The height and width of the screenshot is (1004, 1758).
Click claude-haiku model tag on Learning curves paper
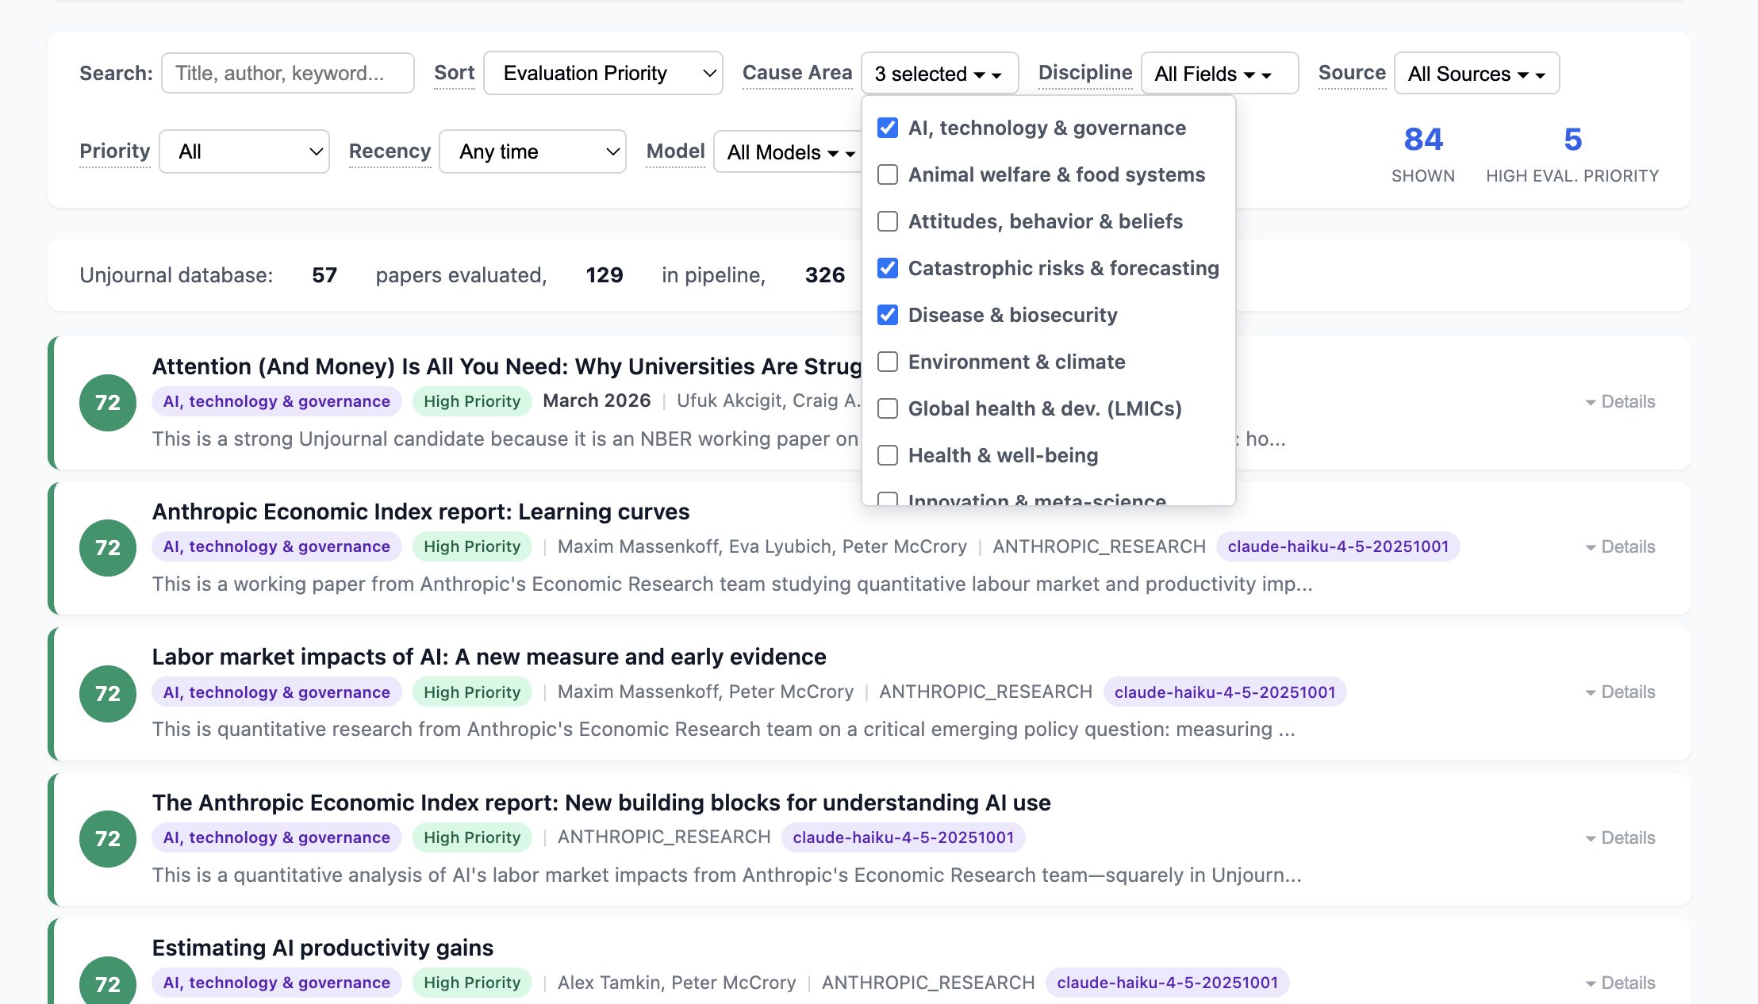(1338, 546)
